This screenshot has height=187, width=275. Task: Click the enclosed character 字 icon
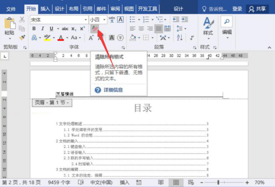click(120, 38)
